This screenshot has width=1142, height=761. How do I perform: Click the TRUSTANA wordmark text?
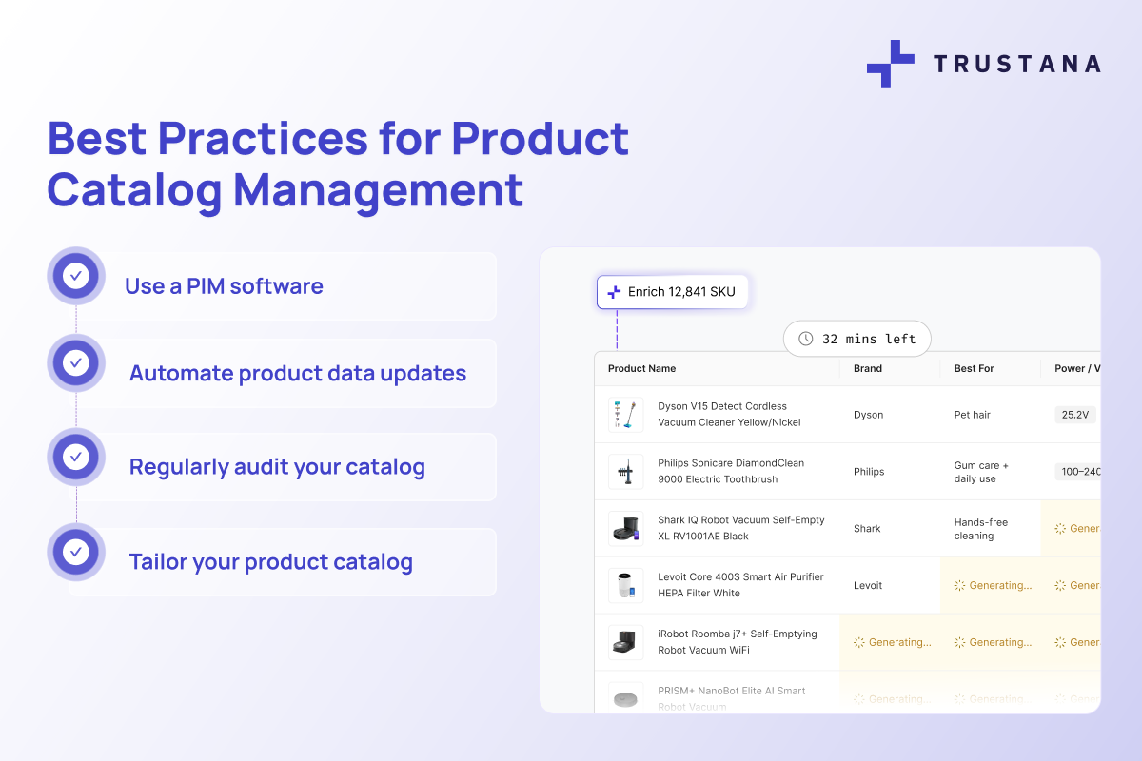click(1016, 64)
